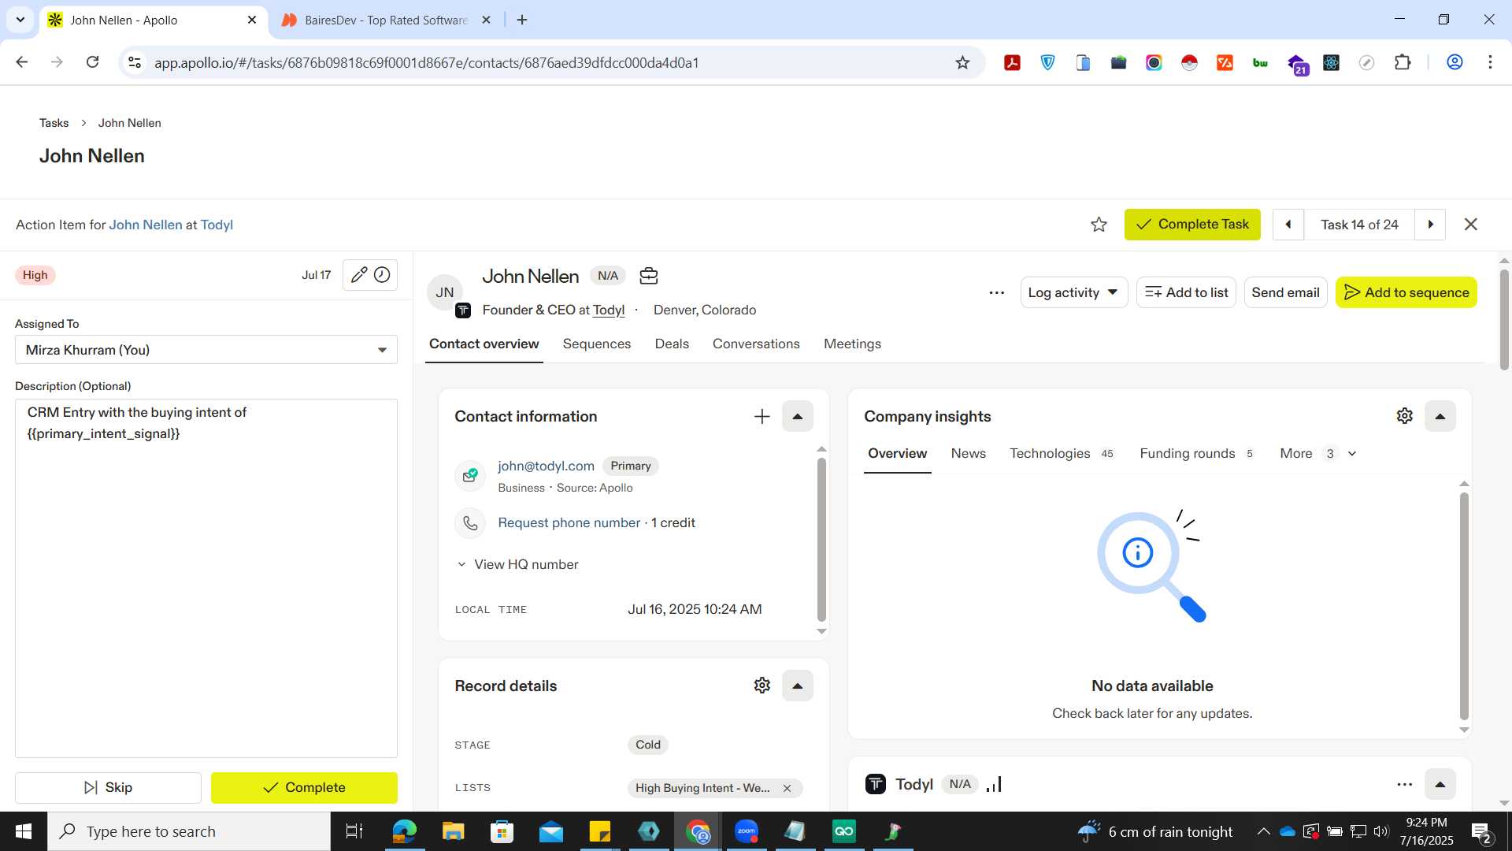Expand the More tabs dropdown

point(1317,454)
